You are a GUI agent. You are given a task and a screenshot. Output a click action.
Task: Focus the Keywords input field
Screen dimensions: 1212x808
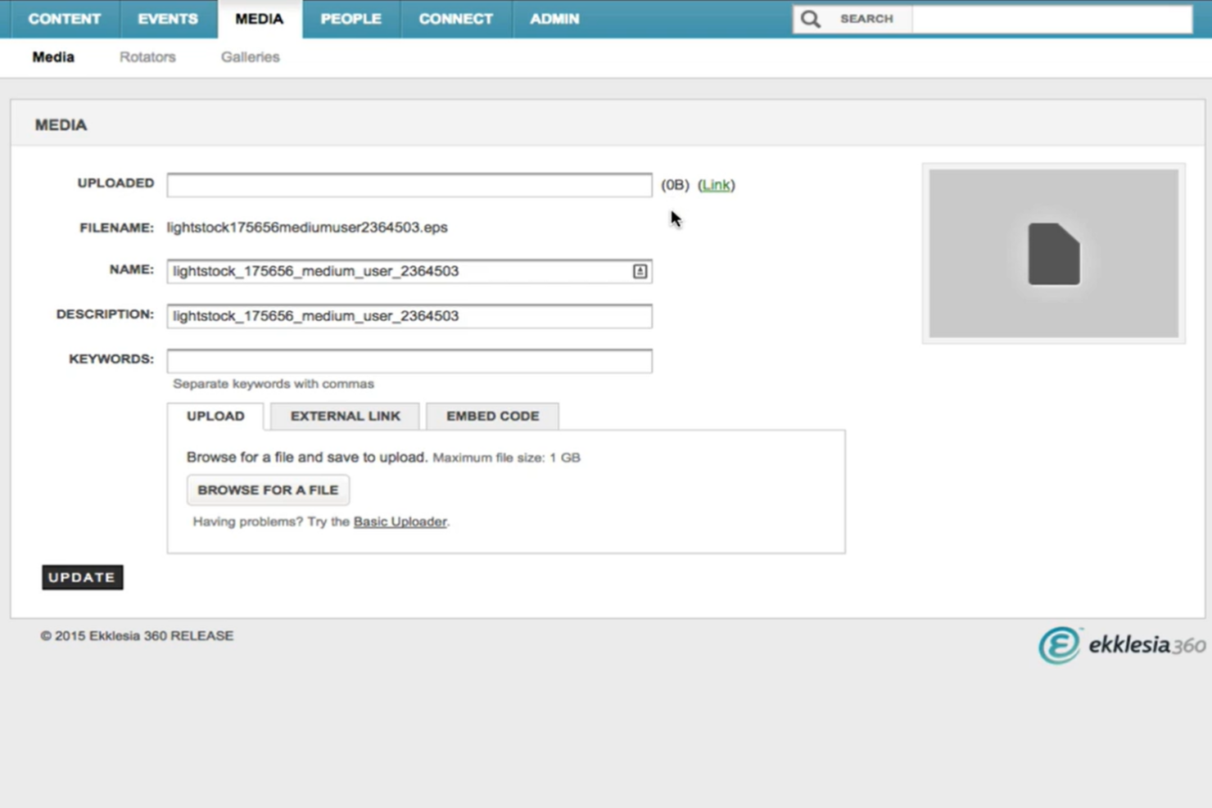409,361
